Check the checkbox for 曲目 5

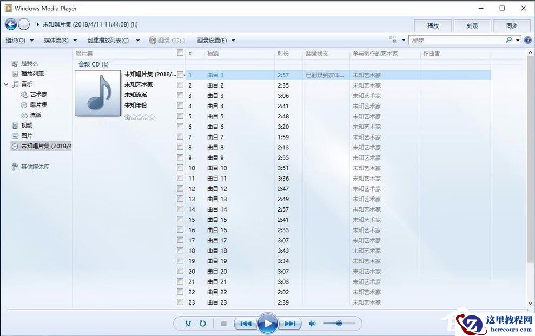click(x=180, y=116)
